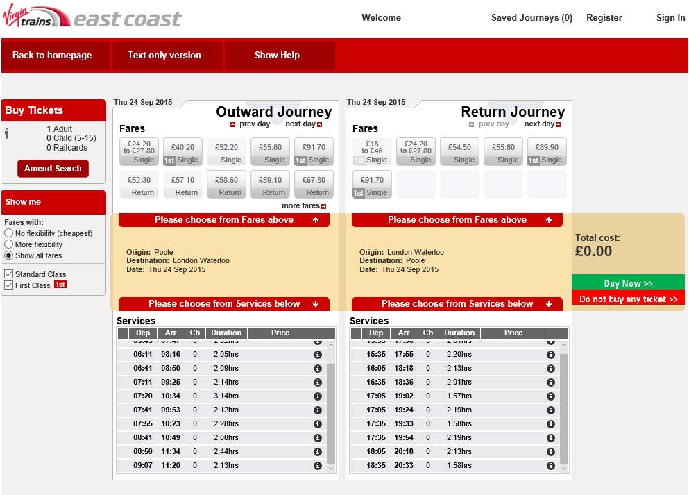Go to previous day for Outward Journey
This screenshot has width=689, height=495.
tap(250, 124)
